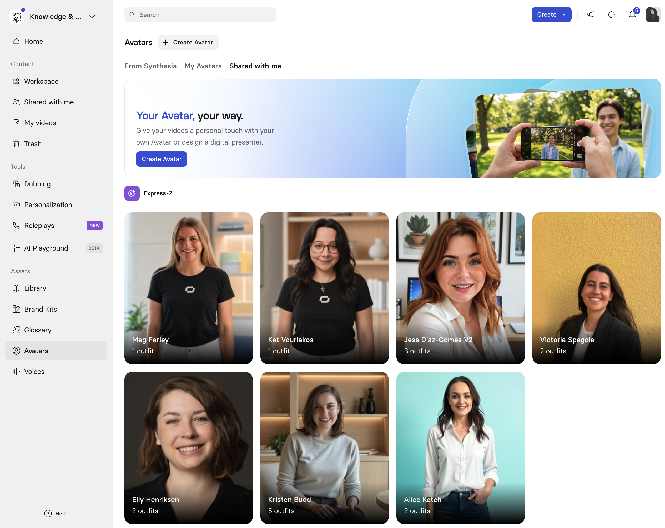
Task: Select the Shared with me tab
Action: 255,66
